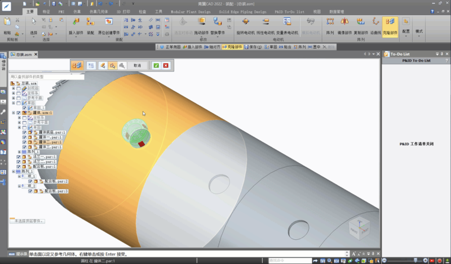Click the red X cancel icon

166,65
